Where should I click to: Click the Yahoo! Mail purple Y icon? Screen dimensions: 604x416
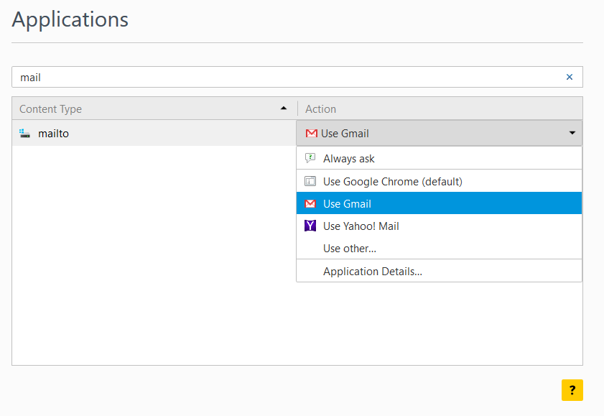pos(310,226)
